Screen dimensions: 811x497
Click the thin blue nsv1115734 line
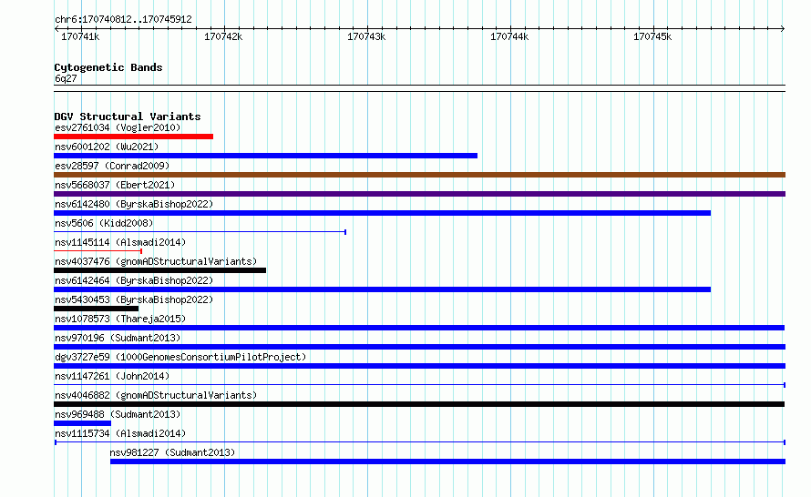[x=420, y=442]
